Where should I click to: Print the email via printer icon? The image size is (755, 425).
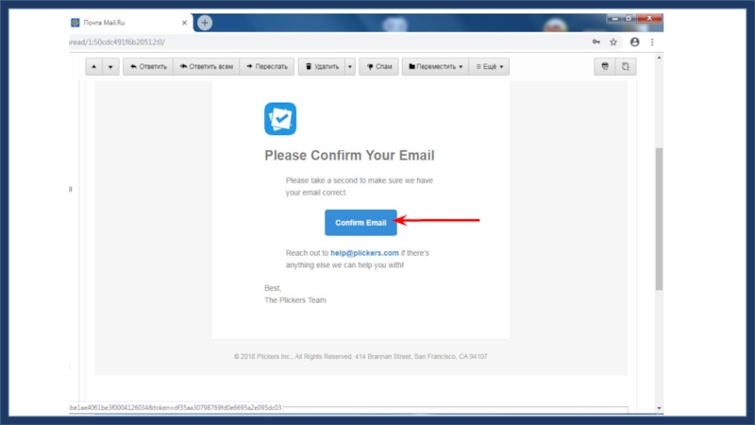pos(605,66)
